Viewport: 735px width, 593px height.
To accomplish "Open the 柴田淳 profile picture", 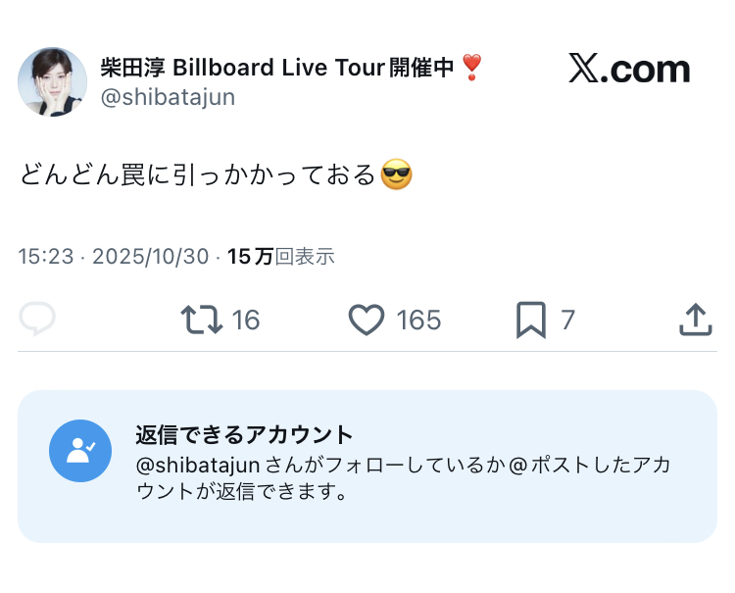I will (x=53, y=81).
